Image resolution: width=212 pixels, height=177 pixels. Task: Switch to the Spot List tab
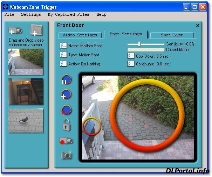click(172, 35)
